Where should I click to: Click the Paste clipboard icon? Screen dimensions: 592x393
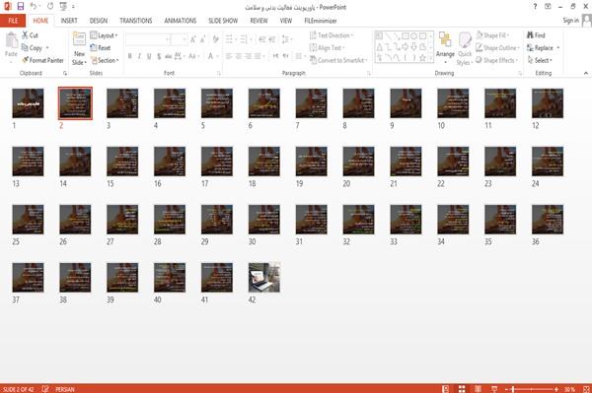pyautogui.click(x=11, y=40)
